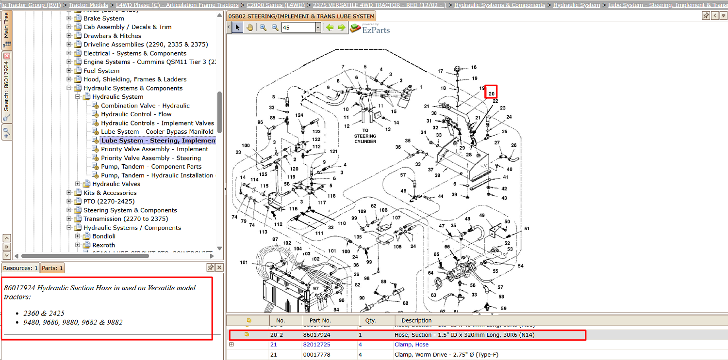Open L4WD Phase (C) Articulation Frame breadcrumb

click(x=177, y=5)
